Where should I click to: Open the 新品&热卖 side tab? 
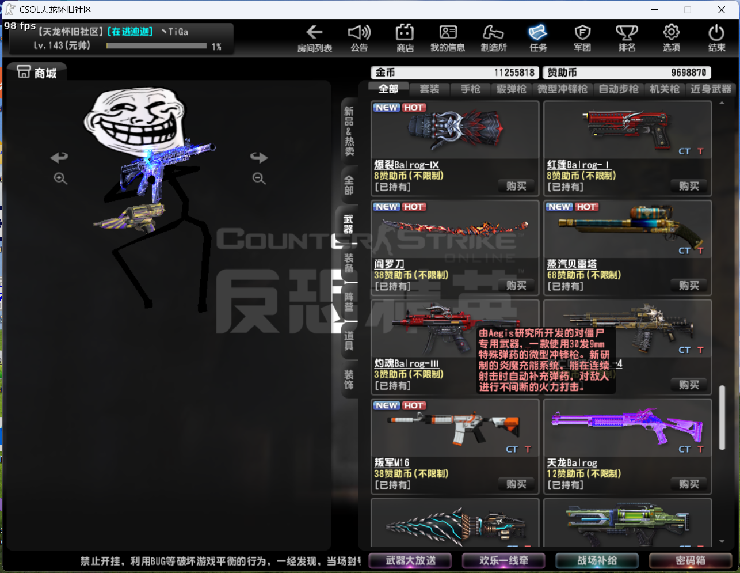(349, 131)
